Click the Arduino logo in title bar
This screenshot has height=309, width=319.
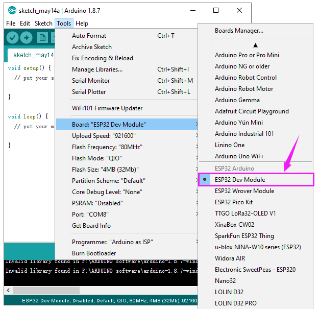[12, 10]
